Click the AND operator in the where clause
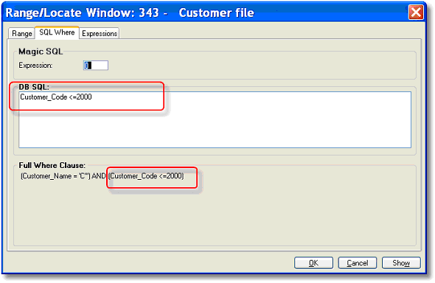The width and height of the screenshot is (435, 283). [99, 176]
